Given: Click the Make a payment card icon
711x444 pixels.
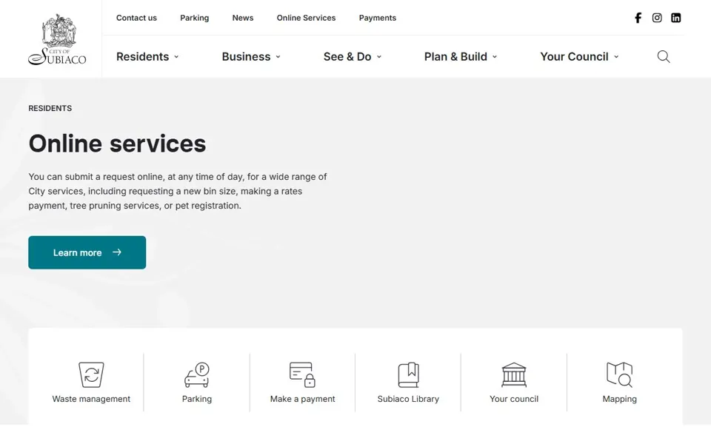Looking at the screenshot, I should [x=302, y=374].
